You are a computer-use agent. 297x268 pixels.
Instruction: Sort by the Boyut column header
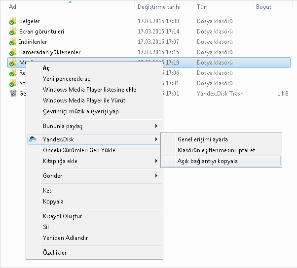point(263,7)
